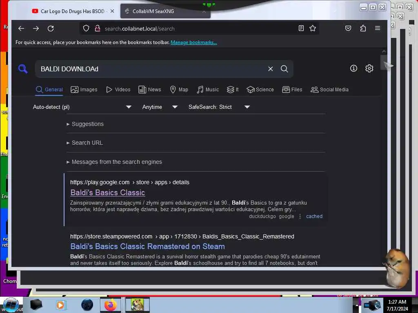This screenshot has width=418, height=313.
Task: Select the News search category
Action: 149,90
